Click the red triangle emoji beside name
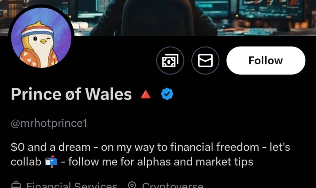The height and width of the screenshot is (188, 316). point(146,94)
